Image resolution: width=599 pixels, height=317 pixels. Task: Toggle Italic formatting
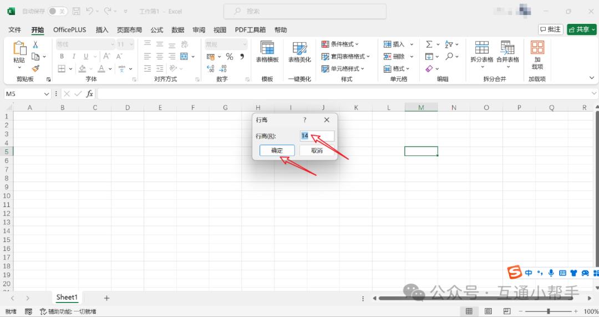(x=74, y=56)
